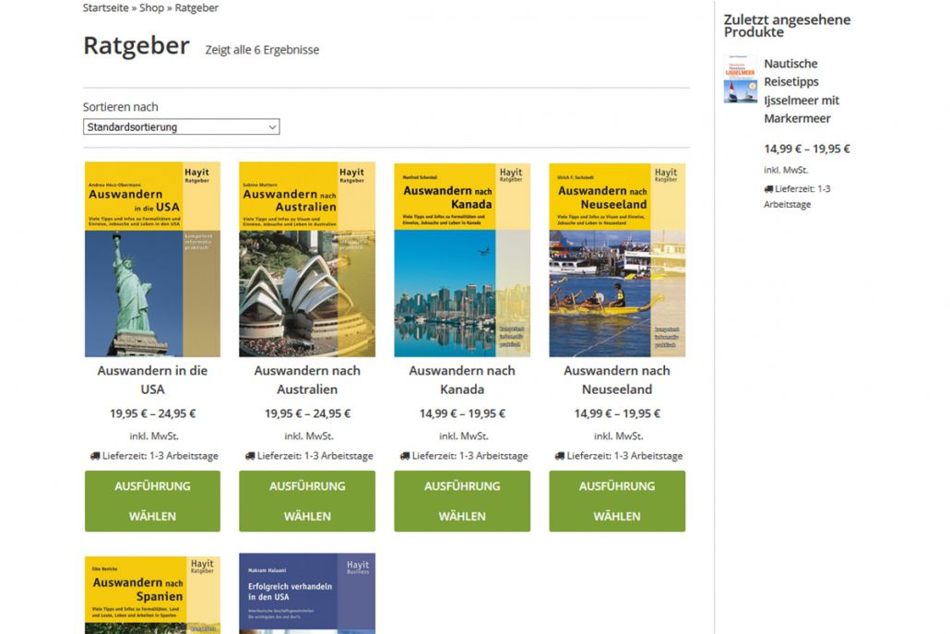
Task: Choose Ausführung wählen for Auswandern nach Australien
Action: pyautogui.click(x=307, y=501)
